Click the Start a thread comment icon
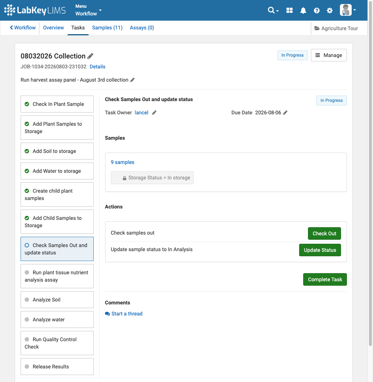The width and height of the screenshot is (373, 382). 107,314
